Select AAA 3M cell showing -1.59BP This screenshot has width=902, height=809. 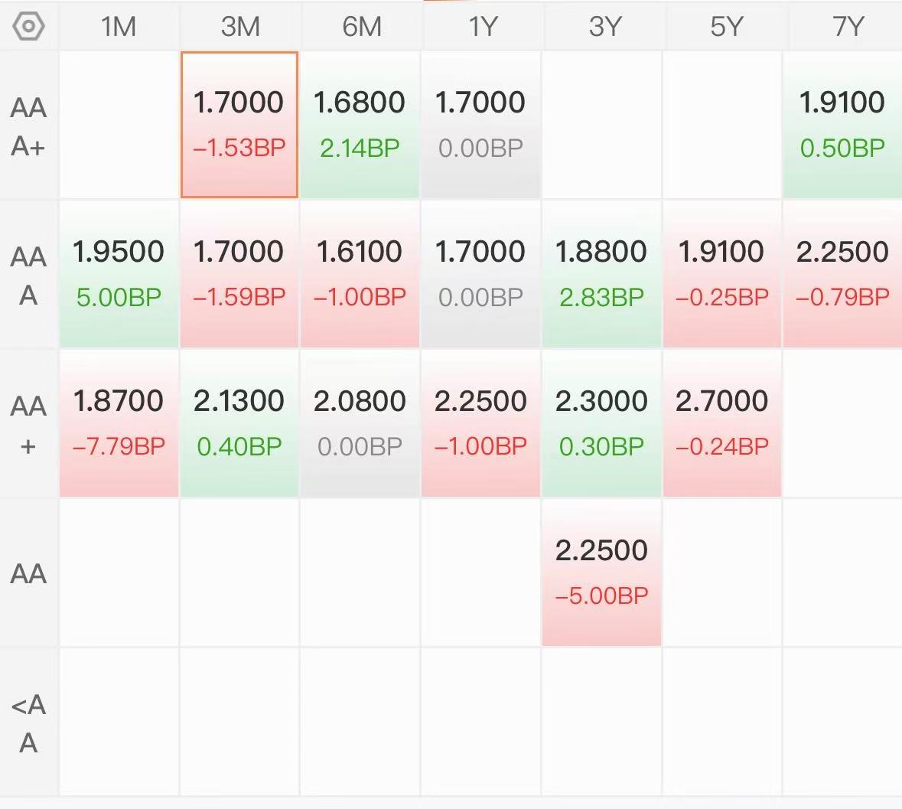tap(239, 274)
